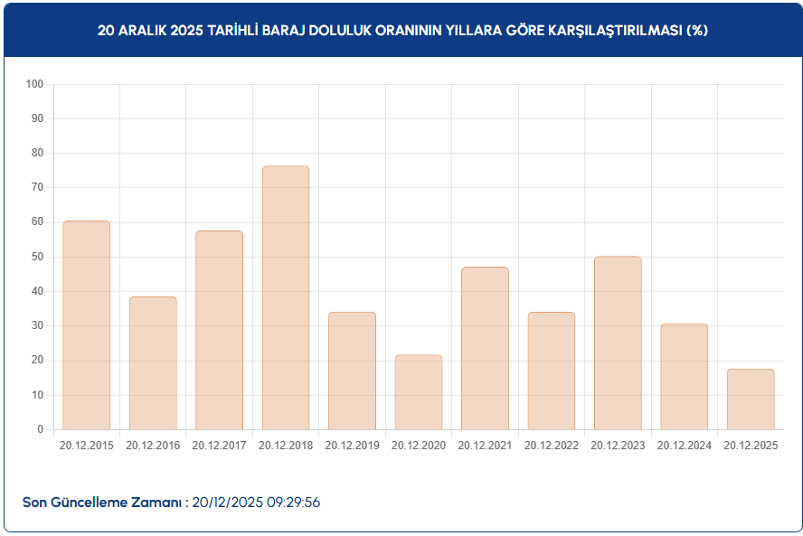This screenshot has width=803, height=536.
Task: Click the bar for 20.12.2019
Action: point(352,371)
